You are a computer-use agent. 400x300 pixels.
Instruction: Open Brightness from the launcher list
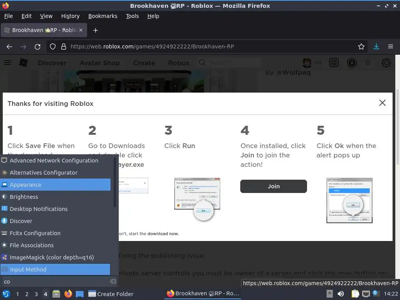[55, 197]
